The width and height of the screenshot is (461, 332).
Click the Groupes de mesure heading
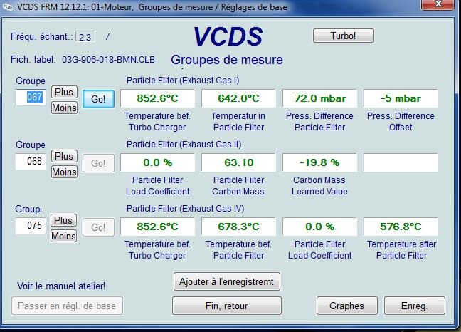pyautogui.click(x=227, y=60)
